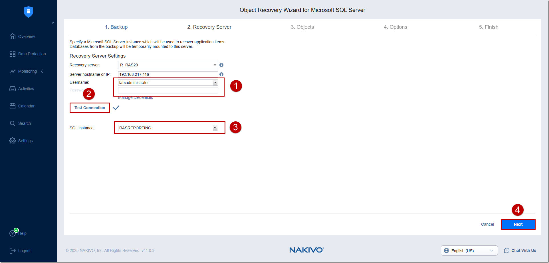549x263 pixels.
Task: Open the Manage credentials link
Action: click(136, 98)
